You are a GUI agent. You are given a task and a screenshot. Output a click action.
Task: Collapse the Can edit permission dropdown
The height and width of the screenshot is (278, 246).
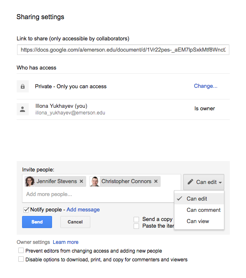(204, 182)
